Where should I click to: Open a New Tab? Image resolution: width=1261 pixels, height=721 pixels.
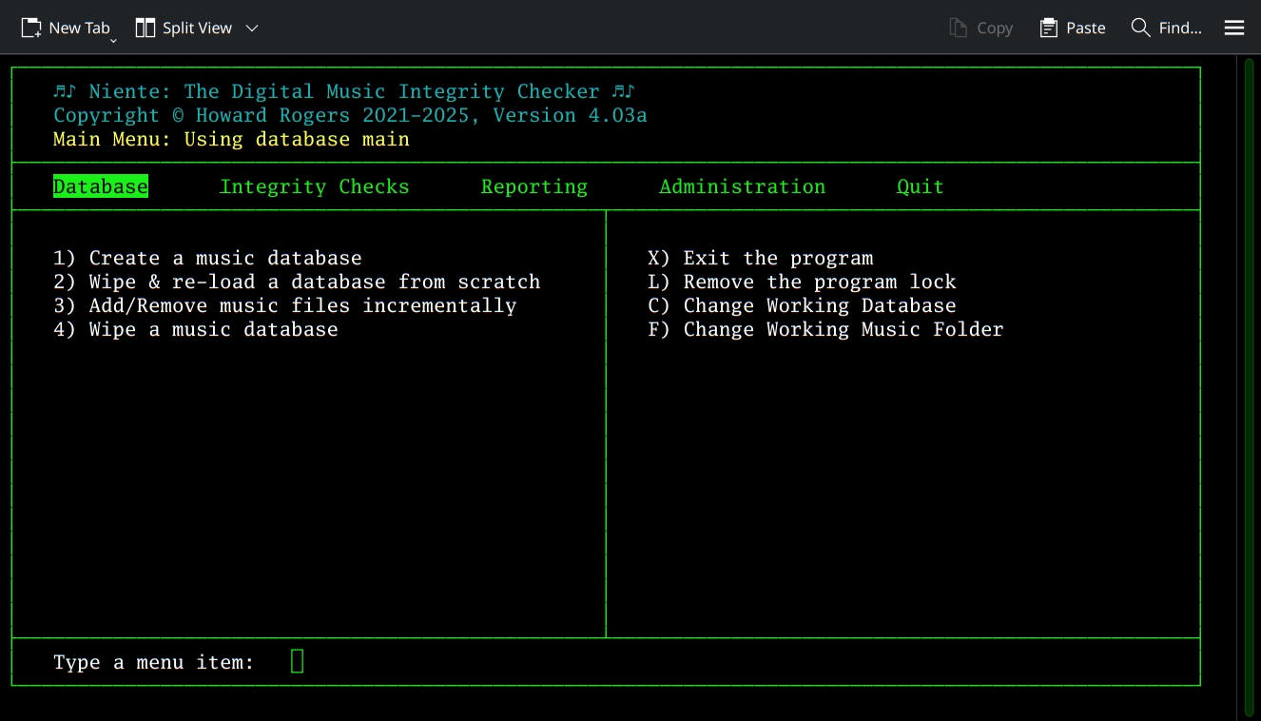click(67, 28)
